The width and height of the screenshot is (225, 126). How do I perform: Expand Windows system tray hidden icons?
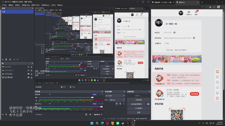(199, 123)
